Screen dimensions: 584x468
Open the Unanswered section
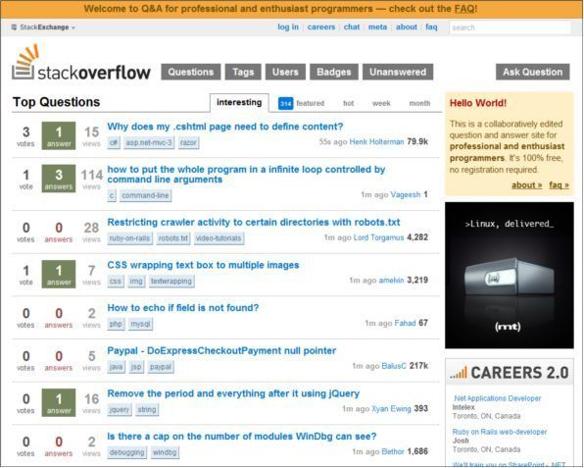(x=398, y=72)
